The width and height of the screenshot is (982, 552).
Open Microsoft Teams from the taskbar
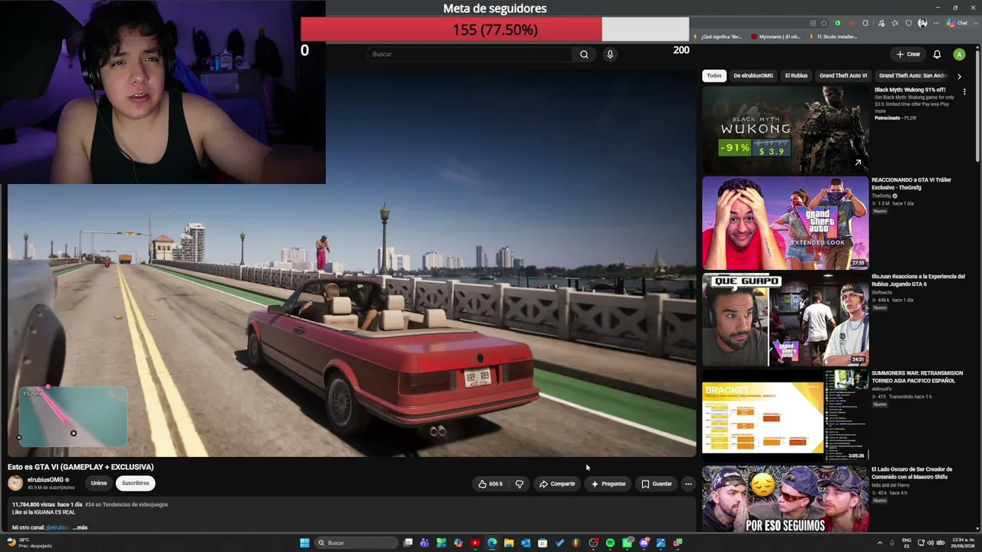point(424,543)
